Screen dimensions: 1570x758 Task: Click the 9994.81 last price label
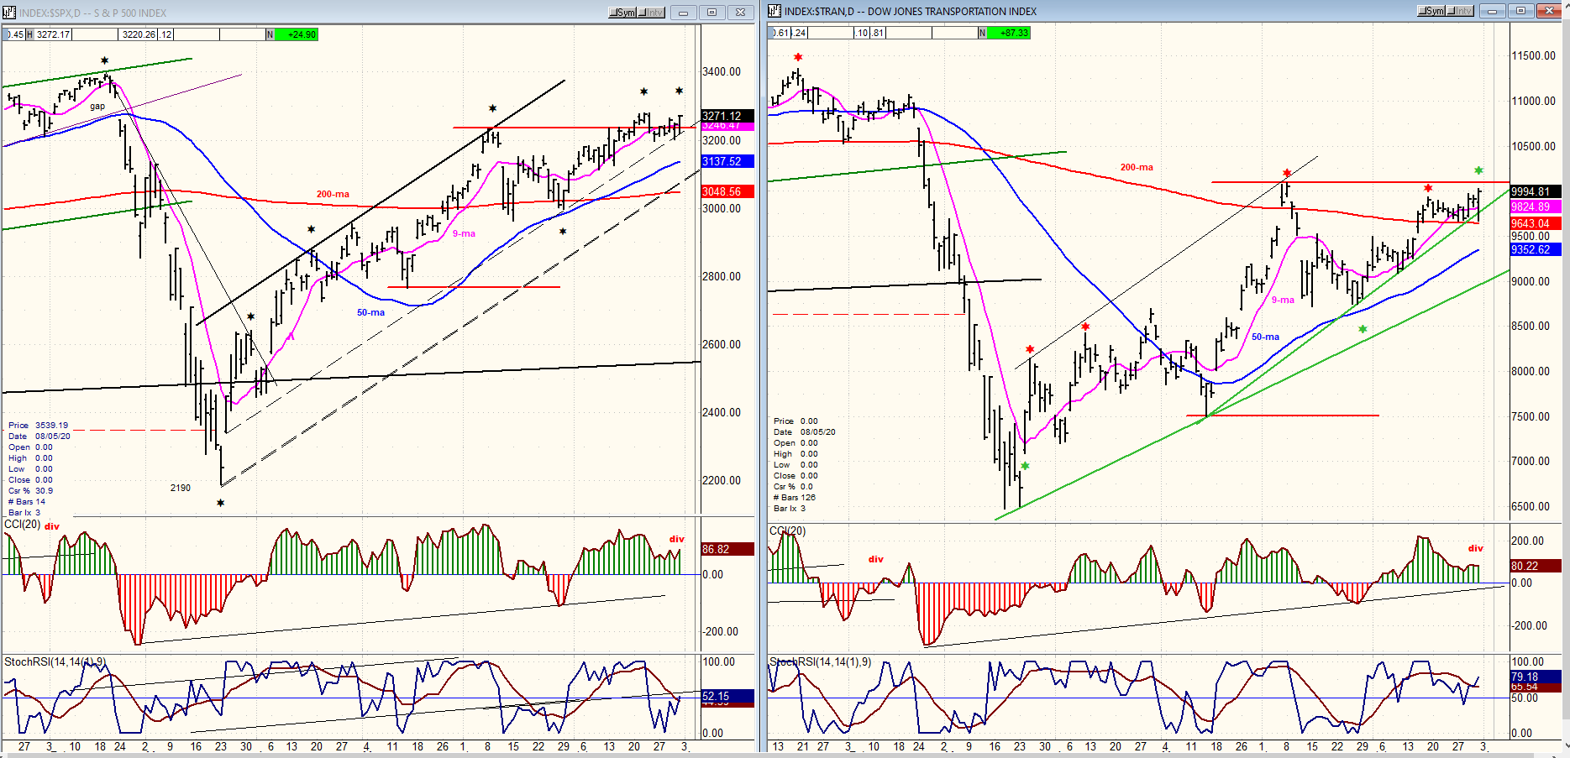1535,191
